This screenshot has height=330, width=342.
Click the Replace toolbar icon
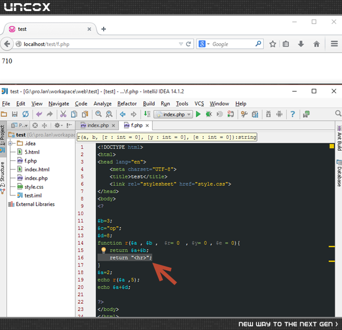tap(109, 114)
